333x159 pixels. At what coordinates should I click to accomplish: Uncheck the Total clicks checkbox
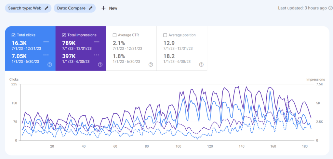13,35
